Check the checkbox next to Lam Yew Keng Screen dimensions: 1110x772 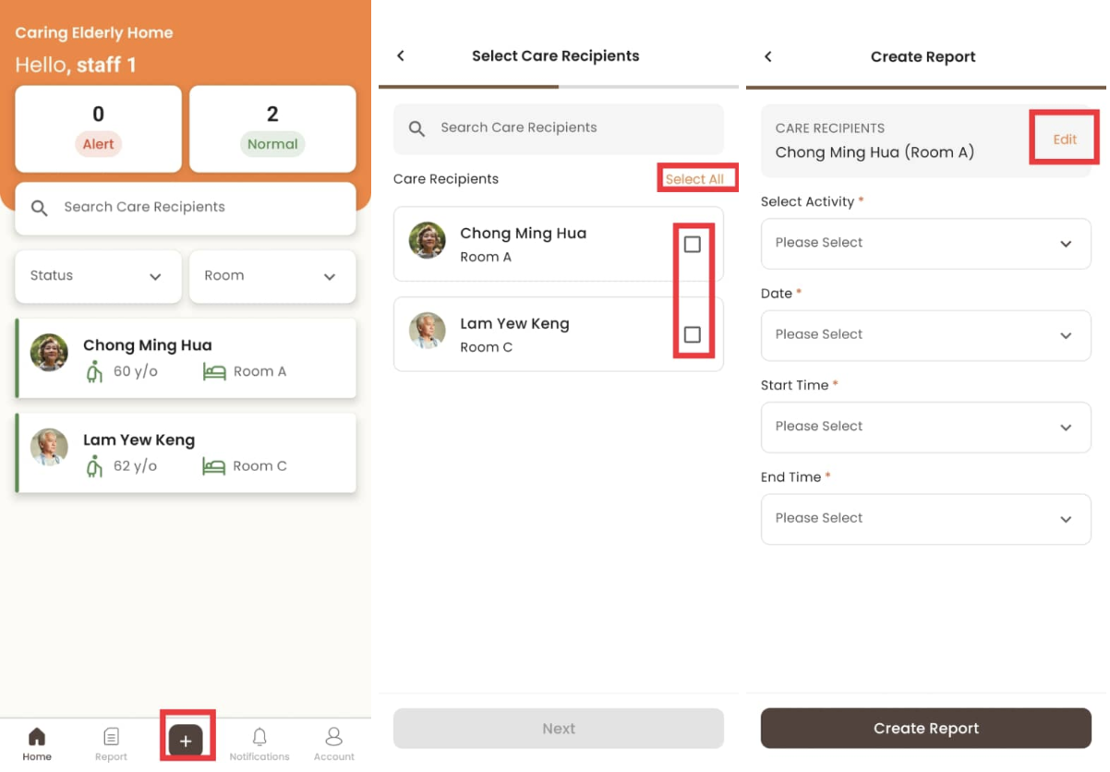693,334
